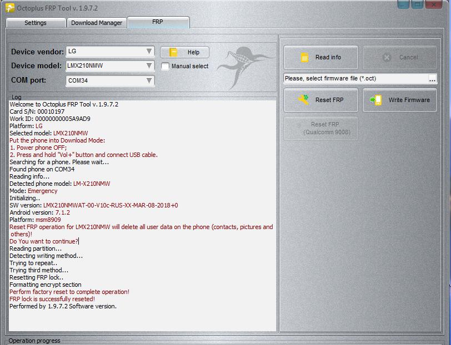Click log line 'Trying to repeat..'
The height and width of the screenshot is (345, 451).
[33, 263]
